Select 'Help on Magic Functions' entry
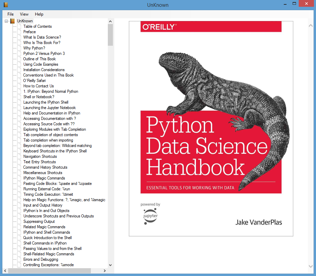316x276 pixels. [x=64, y=200]
